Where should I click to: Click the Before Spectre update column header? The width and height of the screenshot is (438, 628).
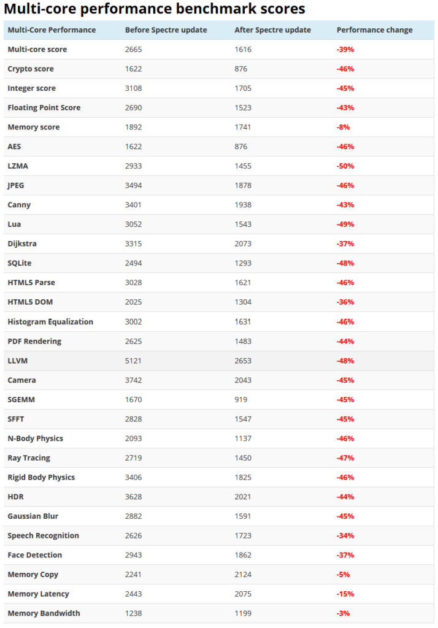(x=166, y=30)
